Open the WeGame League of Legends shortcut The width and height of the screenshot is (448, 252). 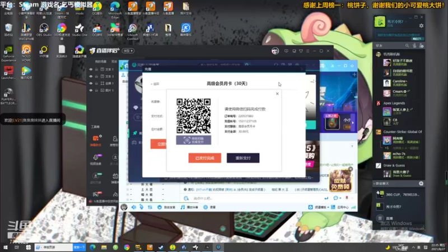[x=26, y=31]
